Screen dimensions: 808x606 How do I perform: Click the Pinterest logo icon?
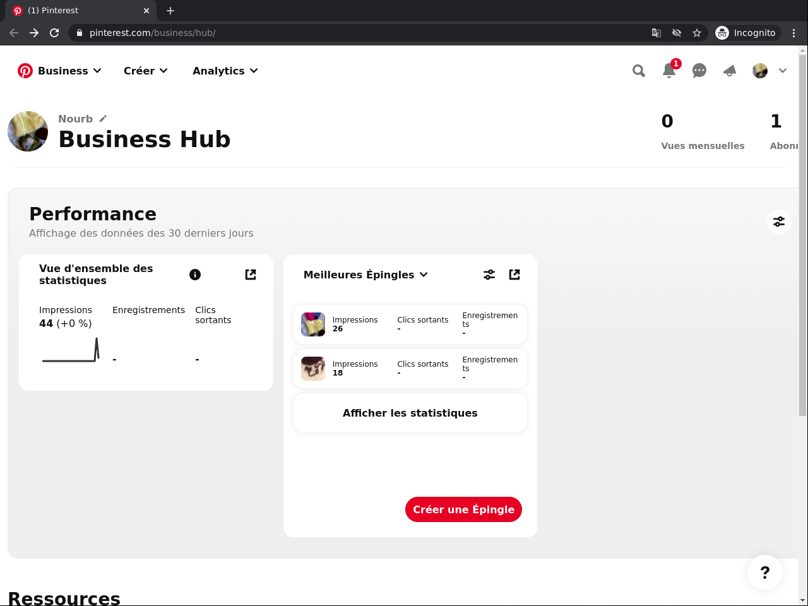[25, 71]
